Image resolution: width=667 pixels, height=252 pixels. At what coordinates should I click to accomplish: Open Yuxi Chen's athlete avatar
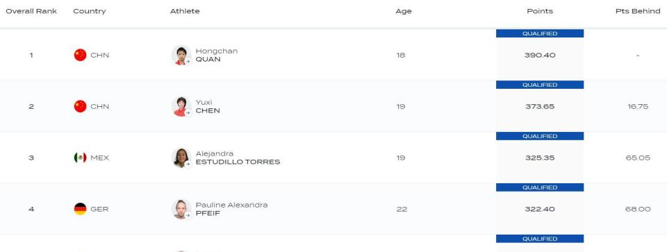(x=181, y=107)
